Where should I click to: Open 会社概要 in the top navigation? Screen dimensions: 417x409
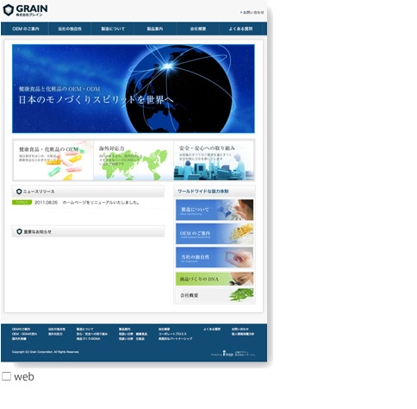pos(198,28)
